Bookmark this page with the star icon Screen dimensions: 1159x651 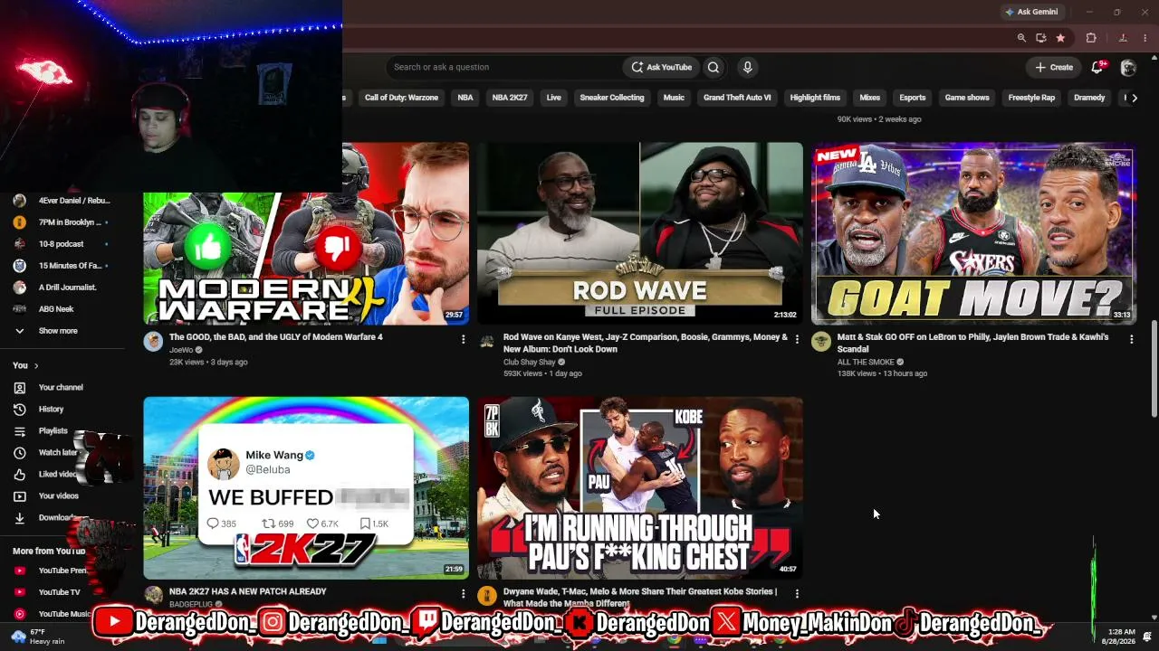click(x=1060, y=38)
